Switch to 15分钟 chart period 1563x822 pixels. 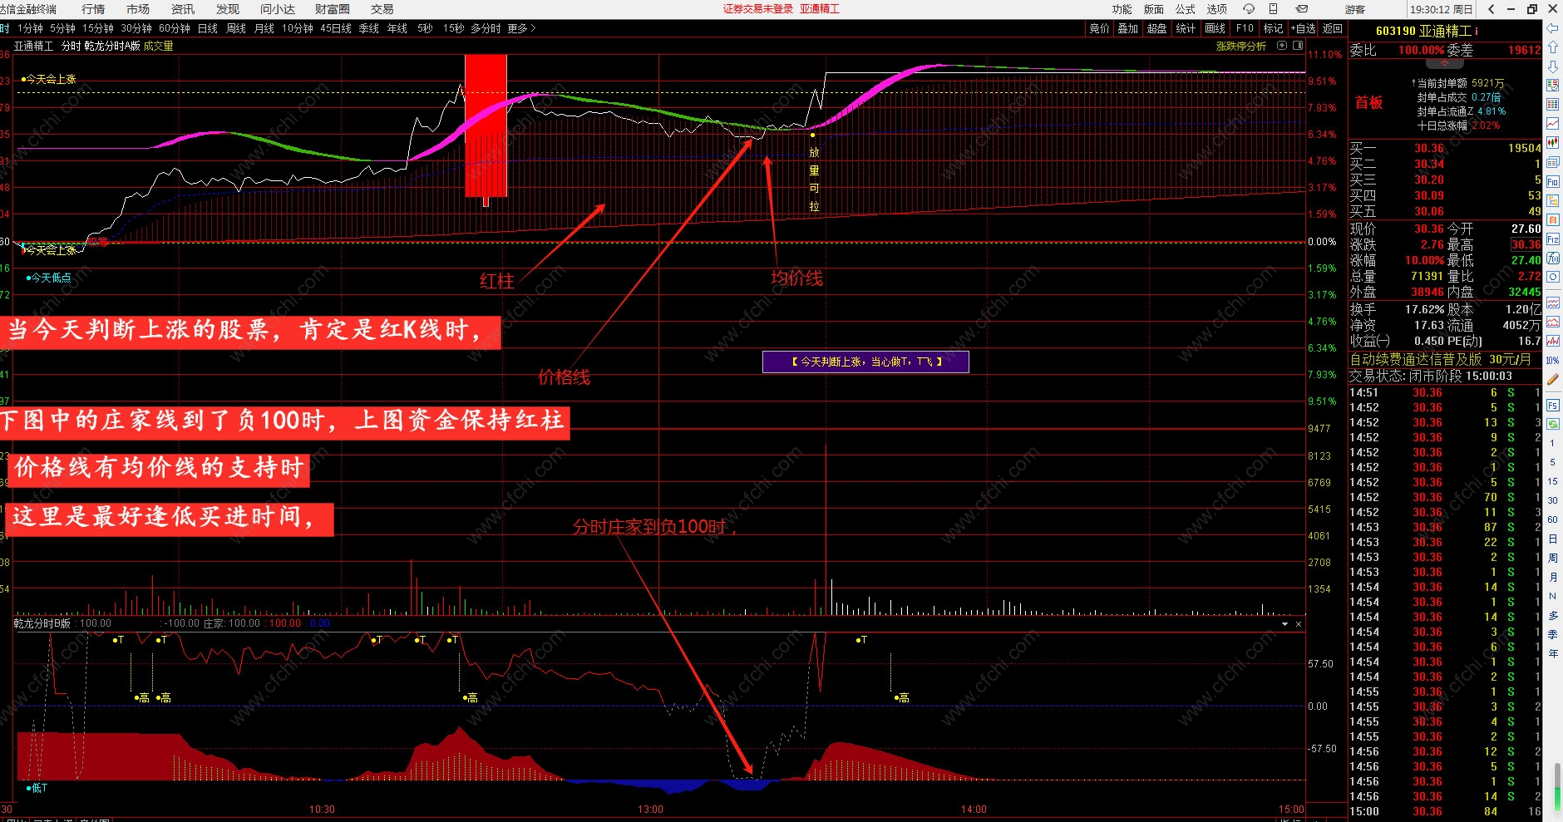[98, 28]
